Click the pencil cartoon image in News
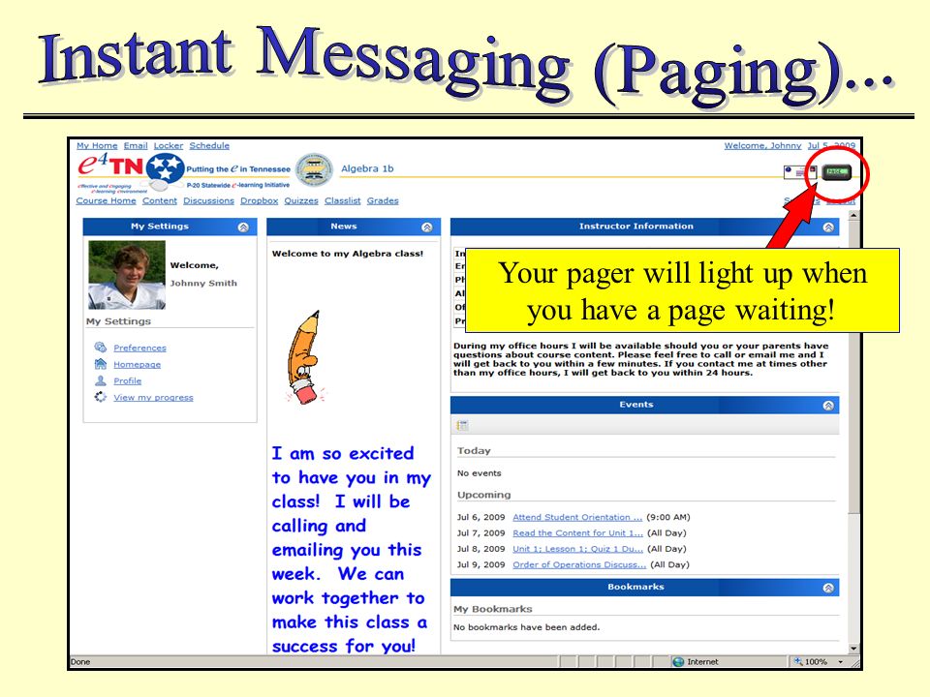 click(x=306, y=357)
